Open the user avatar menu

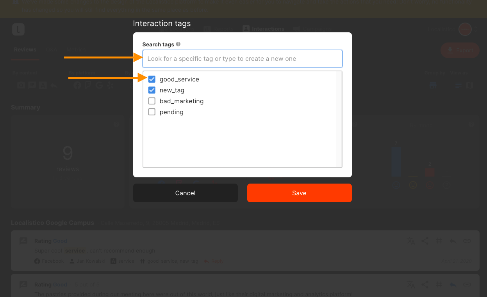pos(465,29)
